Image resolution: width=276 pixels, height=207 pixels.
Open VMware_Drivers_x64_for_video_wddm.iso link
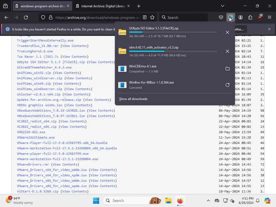tap(52, 170)
